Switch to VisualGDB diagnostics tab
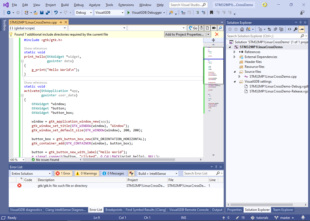Screen dimensions: 310x221 click(x=26, y=210)
